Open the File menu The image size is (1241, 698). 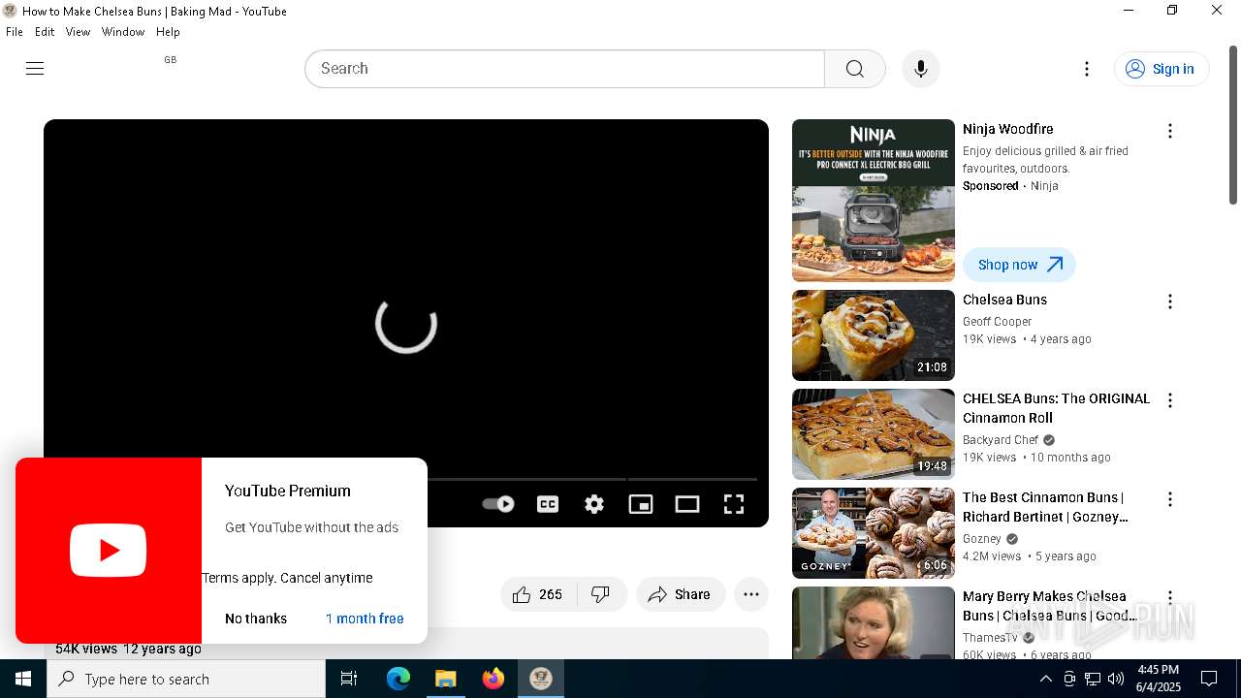pyautogui.click(x=14, y=32)
